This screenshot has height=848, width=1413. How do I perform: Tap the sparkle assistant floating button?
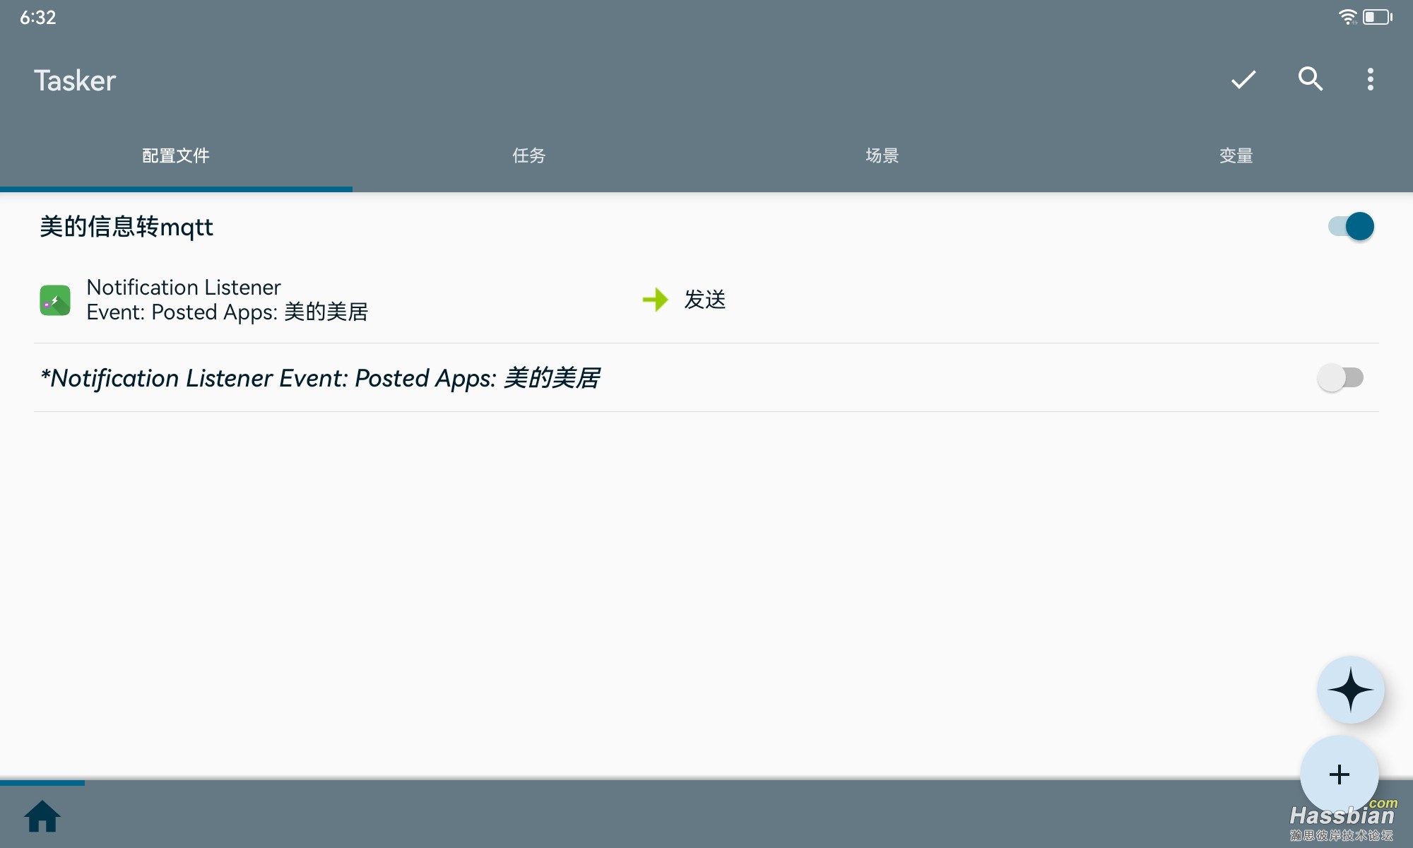1351,690
